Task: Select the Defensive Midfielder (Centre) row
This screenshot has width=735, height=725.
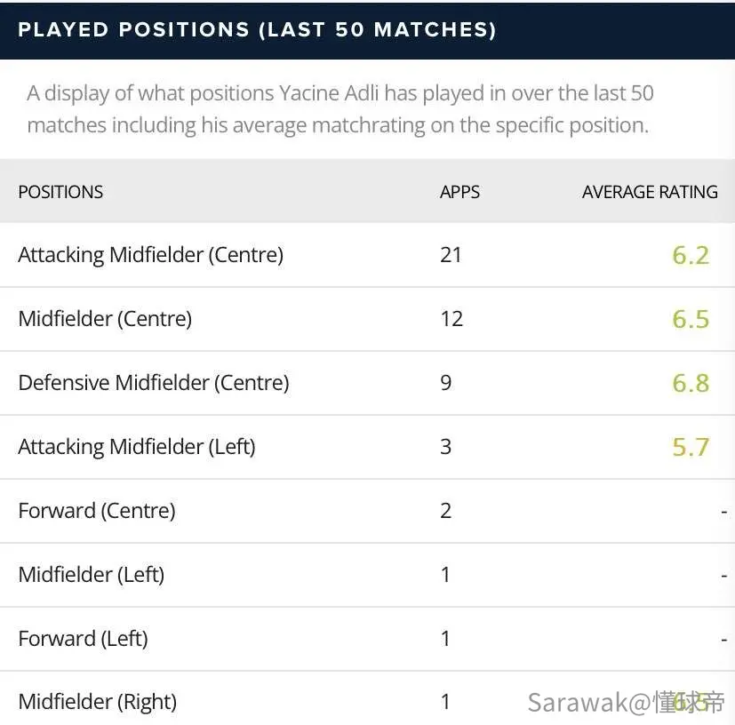Action: 368,383
